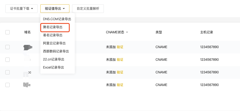Image resolution: width=240 pixels, height=111 pixels.
Task: Open the 证书批量下载 dropdown
Action: coord(22,9)
